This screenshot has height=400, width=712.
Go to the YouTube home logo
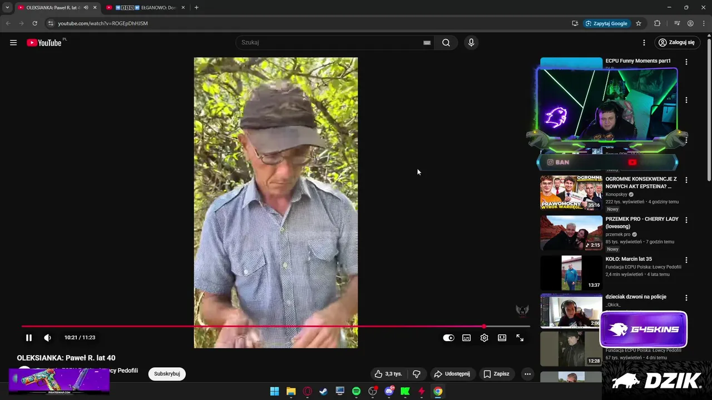click(44, 43)
